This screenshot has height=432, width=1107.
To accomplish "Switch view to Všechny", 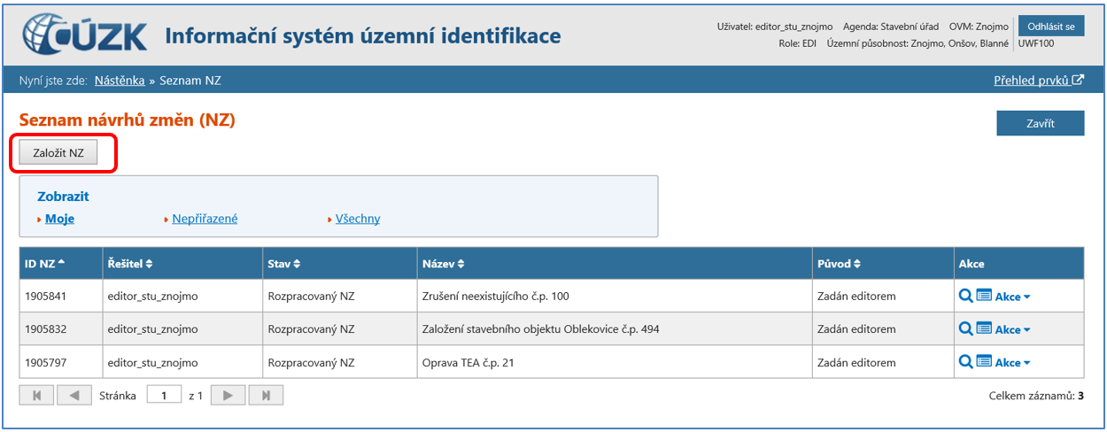I will click(358, 219).
